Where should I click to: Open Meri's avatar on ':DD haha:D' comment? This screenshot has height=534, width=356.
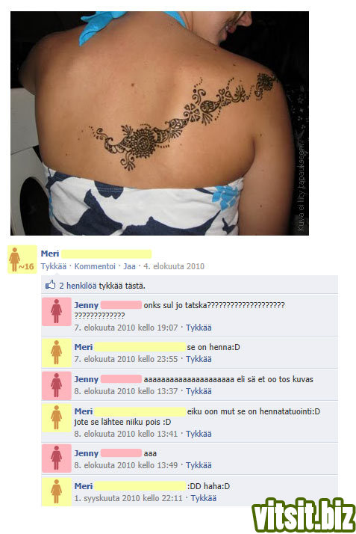57,491
